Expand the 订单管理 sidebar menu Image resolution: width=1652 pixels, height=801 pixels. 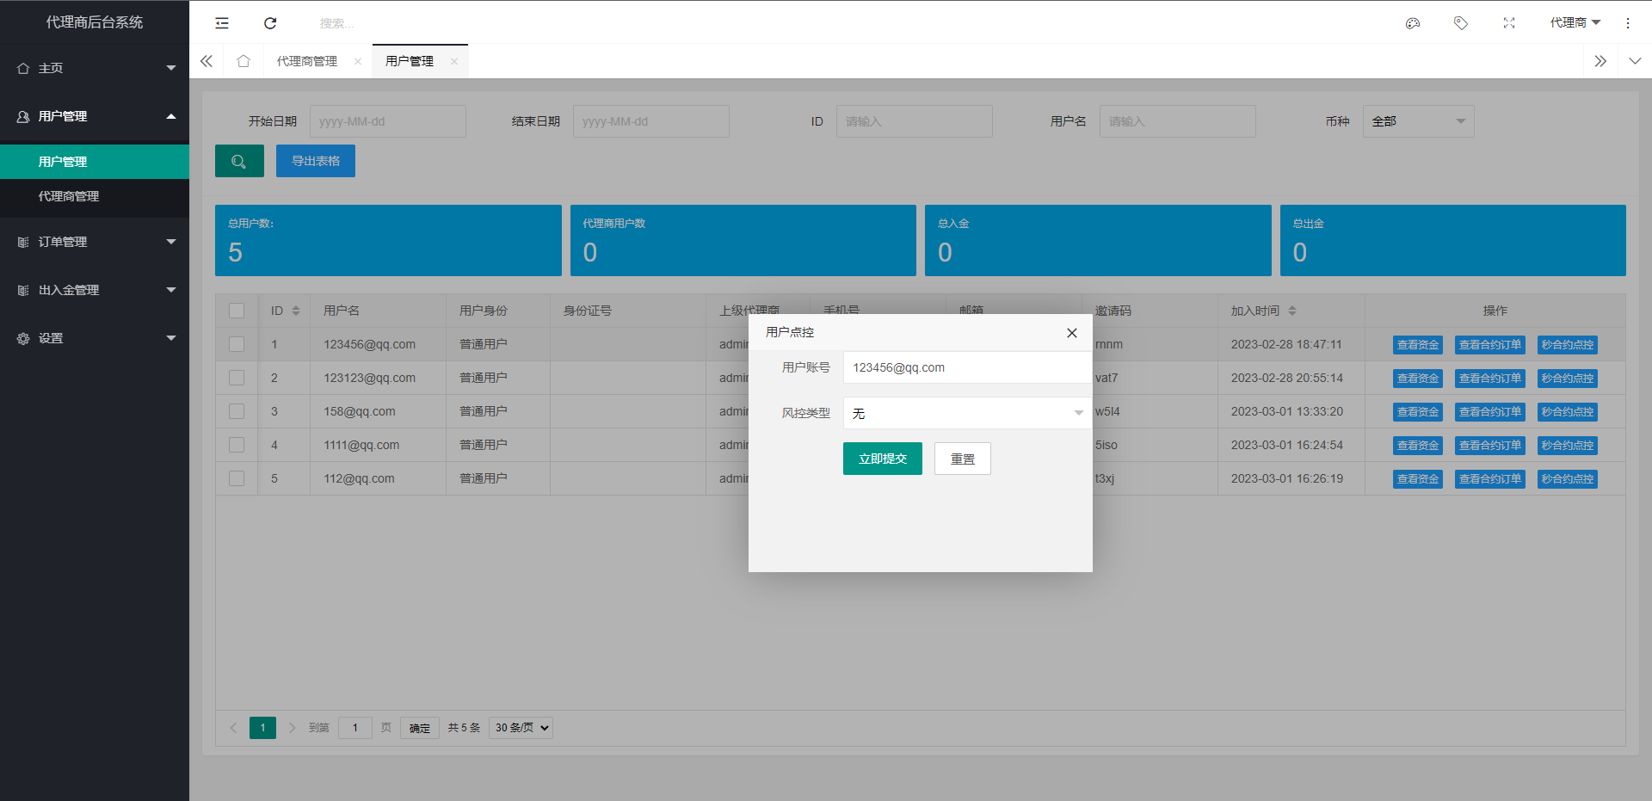(x=95, y=242)
